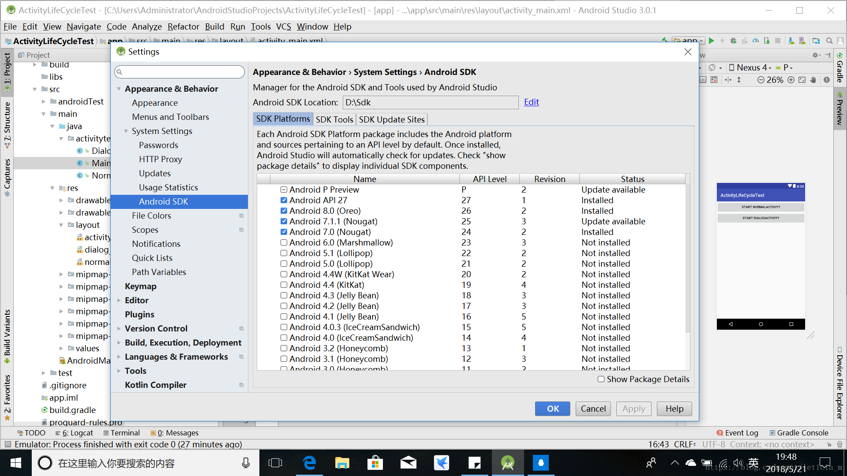Select the pan hand tool icon

point(813,80)
